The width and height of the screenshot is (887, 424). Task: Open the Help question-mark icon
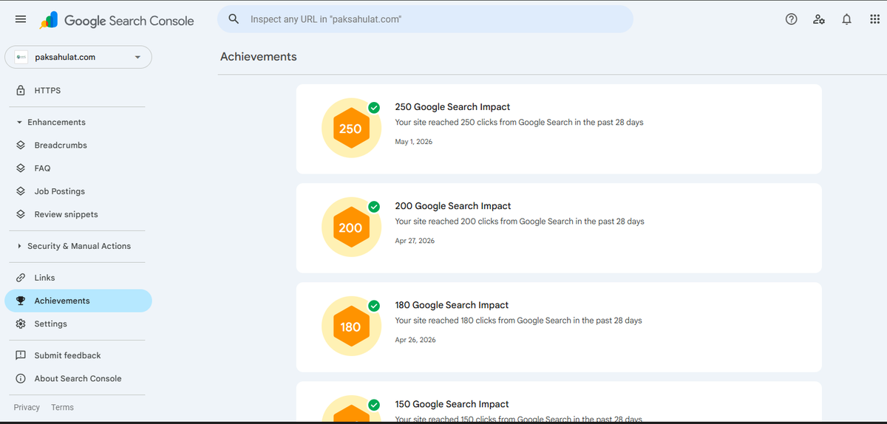pyautogui.click(x=791, y=19)
